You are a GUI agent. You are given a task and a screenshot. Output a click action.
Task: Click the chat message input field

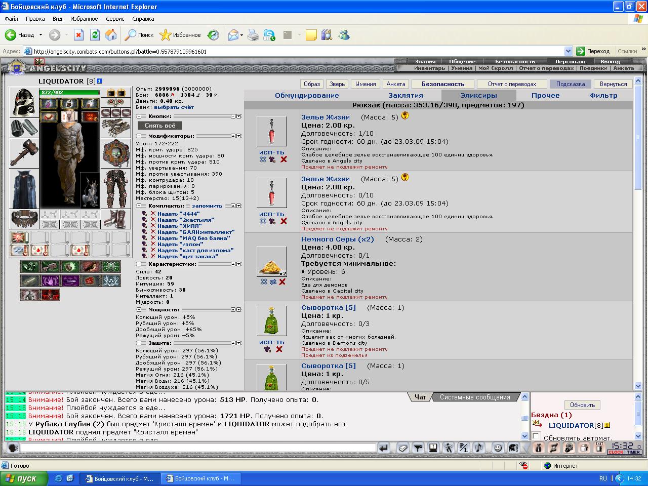(198, 448)
